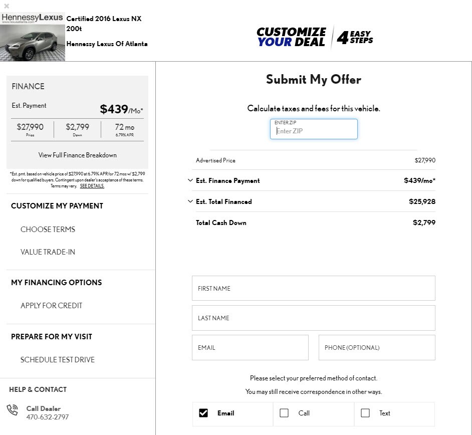472x435 pixels.
Task: Open the Lexus NX vehicle thumbnail
Action: click(x=33, y=43)
